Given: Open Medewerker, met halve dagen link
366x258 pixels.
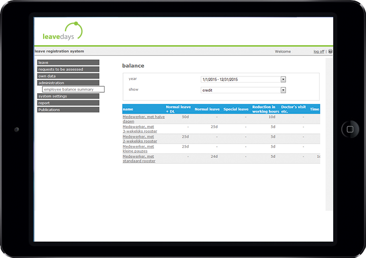Looking at the screenshot, I should (144, 119).
